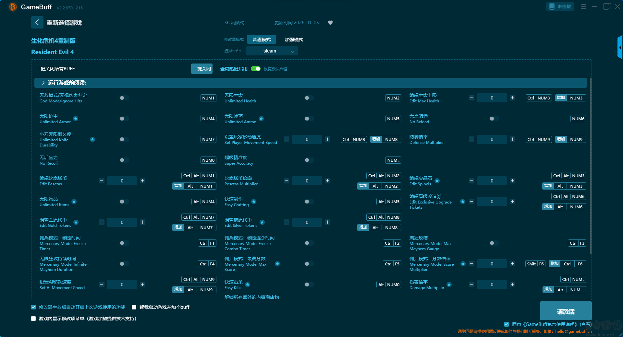This screenshot has height=337, width=623.
Task: Switch to the enhanced mode tab (加强模式)
Action: (x=294, y=40)
